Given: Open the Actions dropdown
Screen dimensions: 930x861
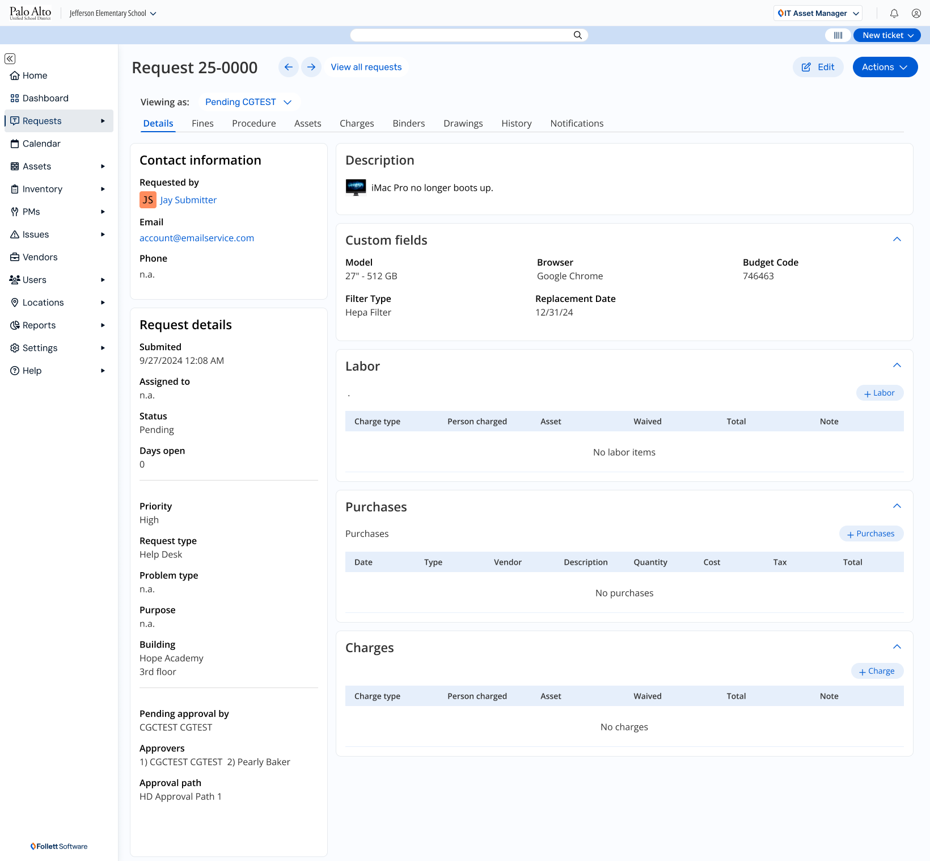Looking at the screenshot, I should (x=885, y=67).
